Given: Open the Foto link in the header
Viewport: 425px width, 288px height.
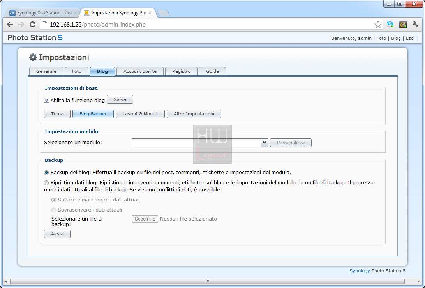Looking at the screenshot, I should point(381,38).
